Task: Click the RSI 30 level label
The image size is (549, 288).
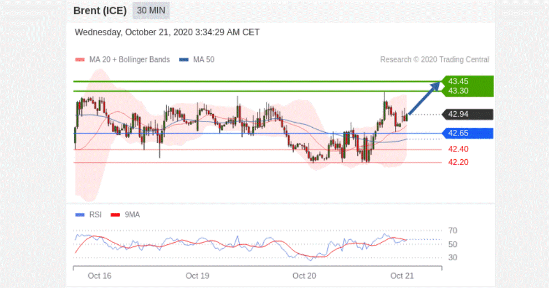Action: 453,258
